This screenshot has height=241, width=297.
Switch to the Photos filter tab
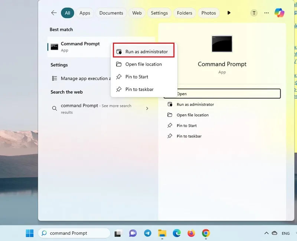pos(209,13)
